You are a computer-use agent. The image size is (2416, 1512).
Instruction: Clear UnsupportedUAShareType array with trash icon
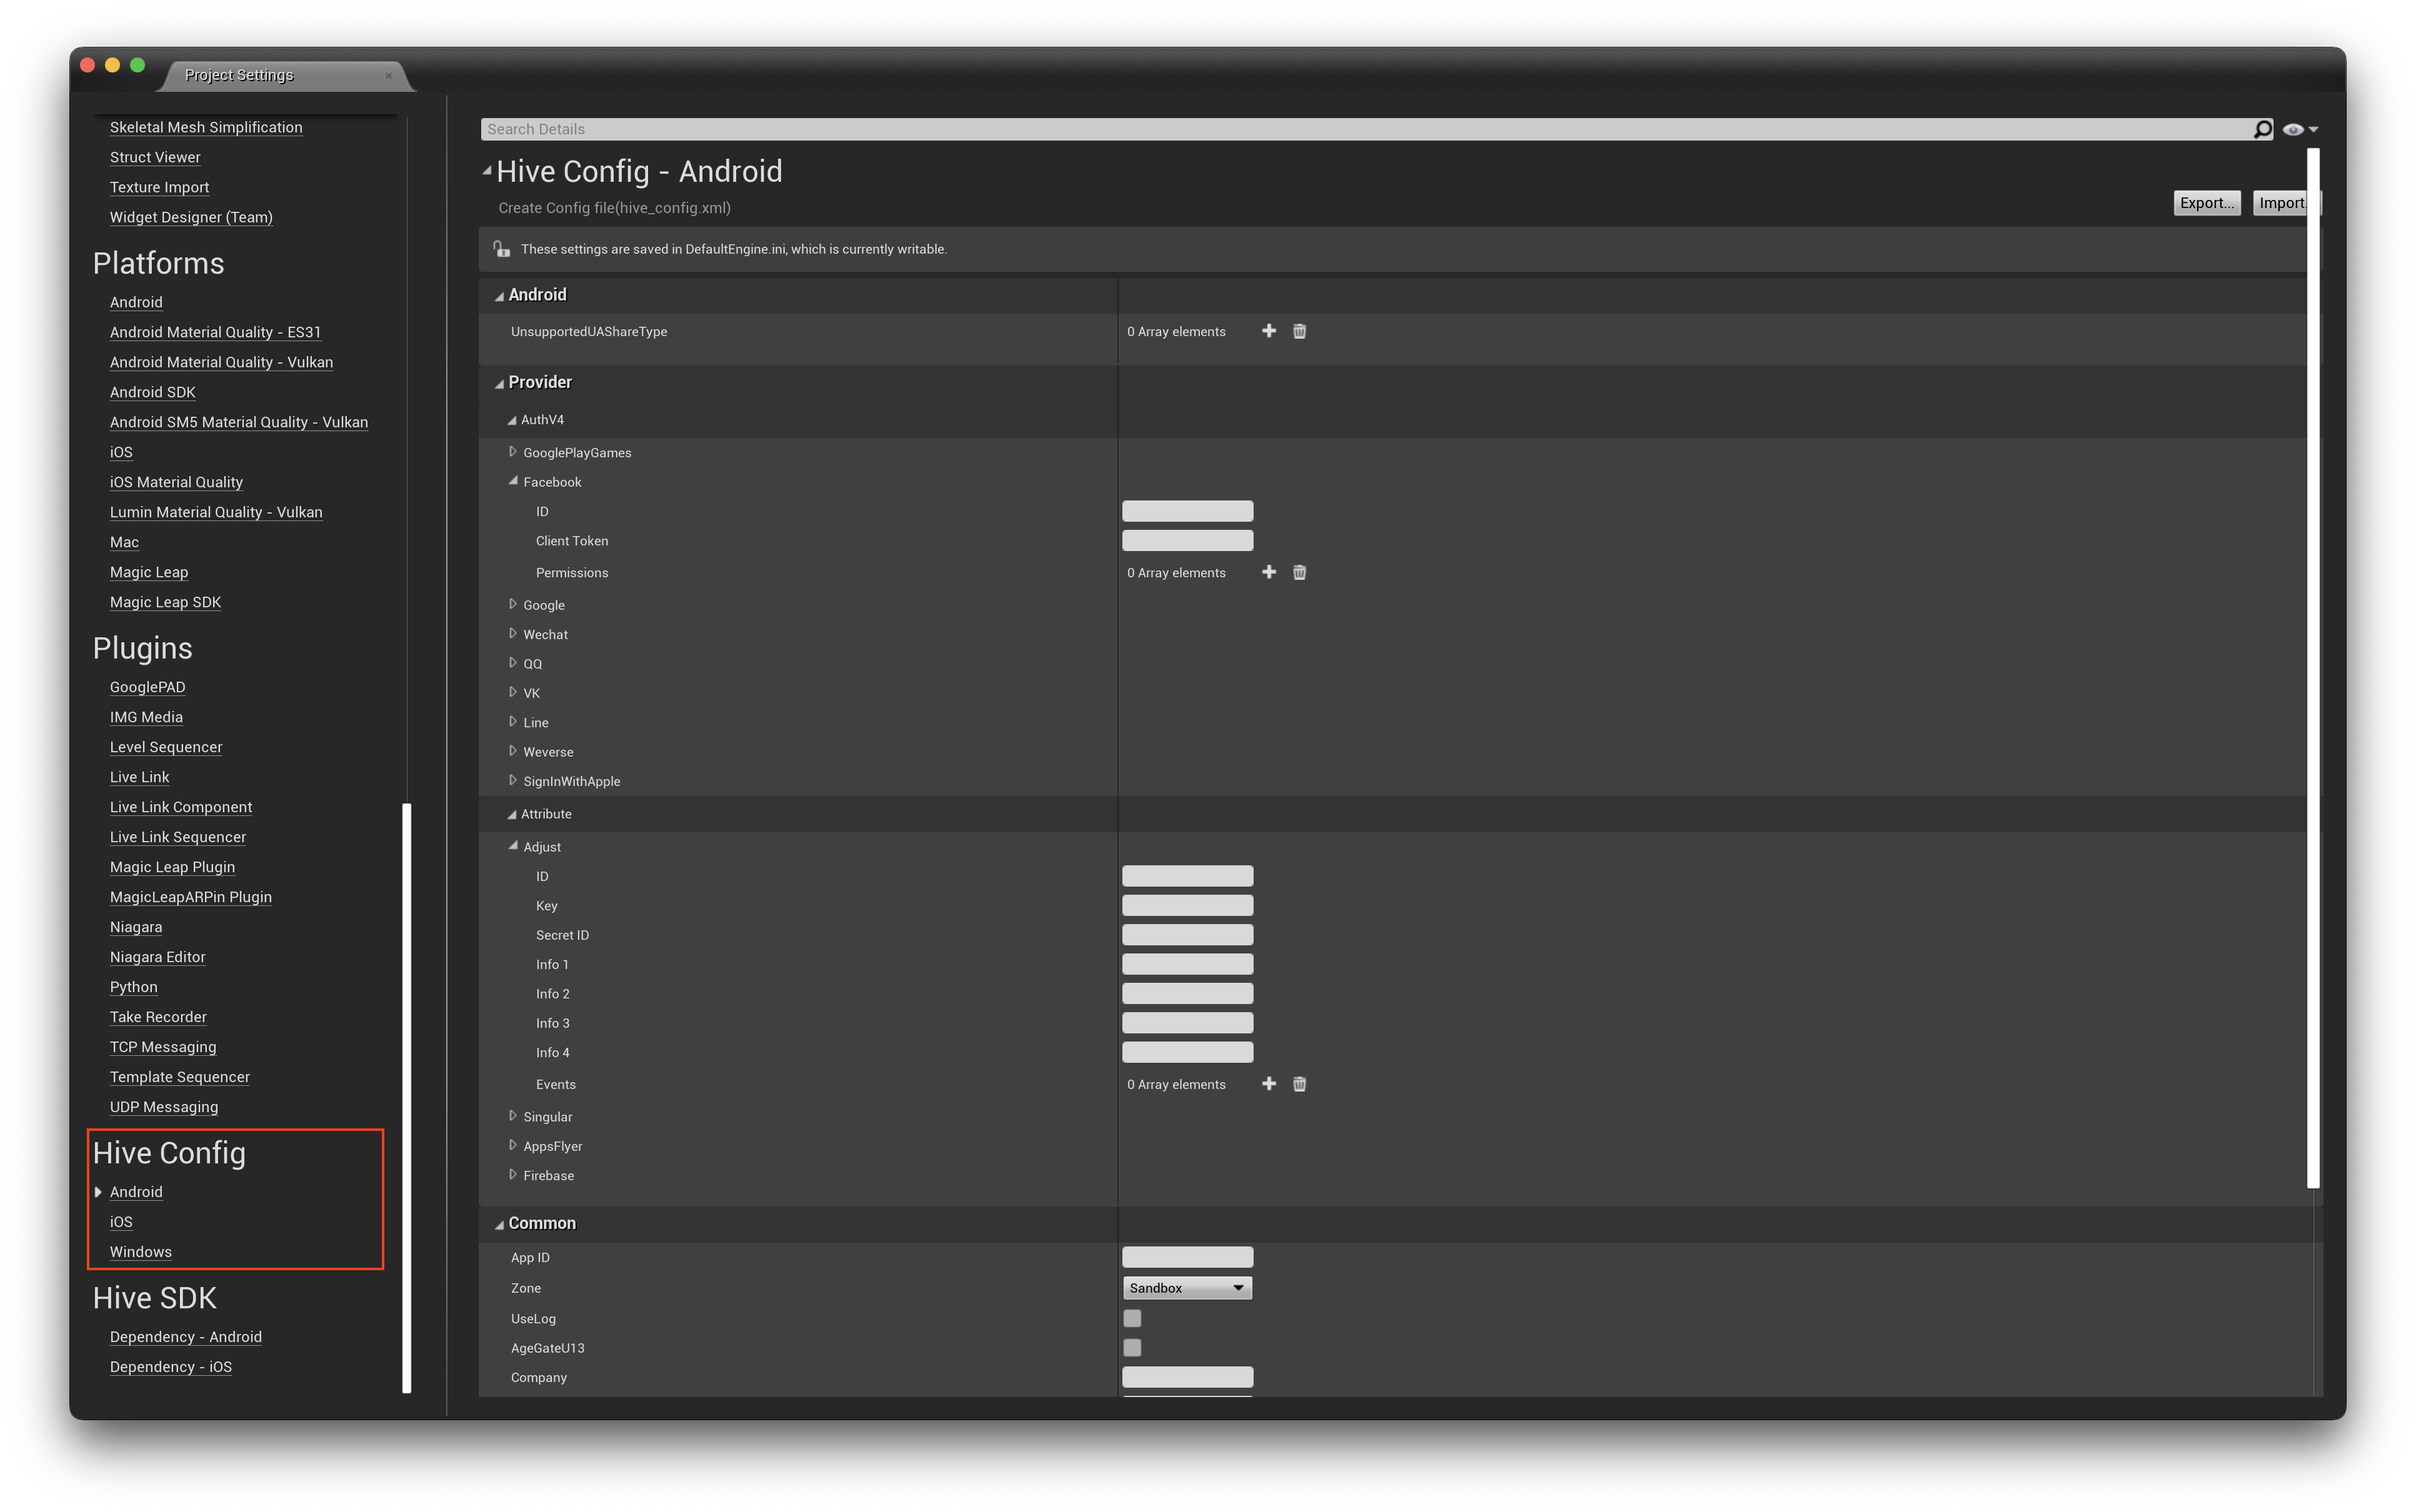[x=1299, y=331]
